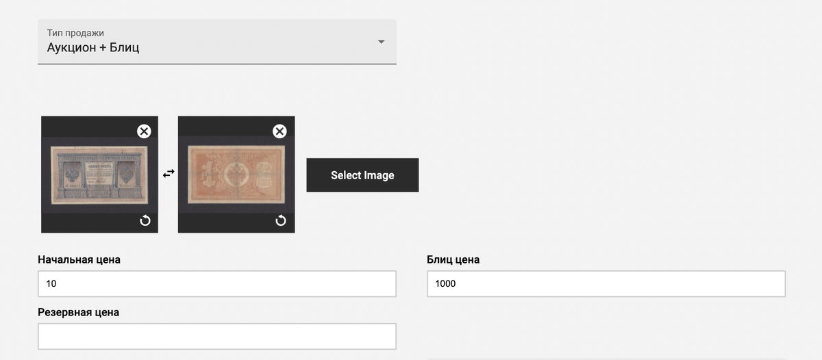Click the Аукцион + Блиц selected value
The image size is (822, 360).
click(x=93, y=48)
